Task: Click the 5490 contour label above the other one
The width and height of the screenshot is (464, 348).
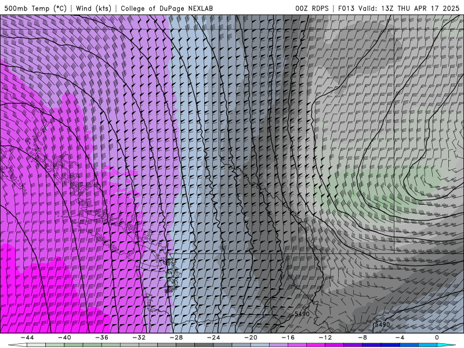Action: coord(302,314)
